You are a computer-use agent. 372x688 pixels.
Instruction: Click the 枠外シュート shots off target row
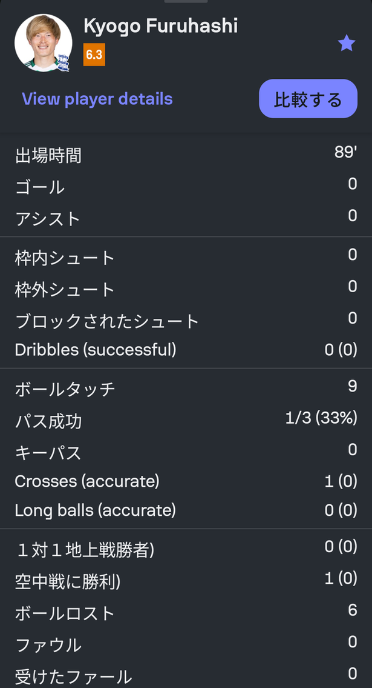(186, 289)
